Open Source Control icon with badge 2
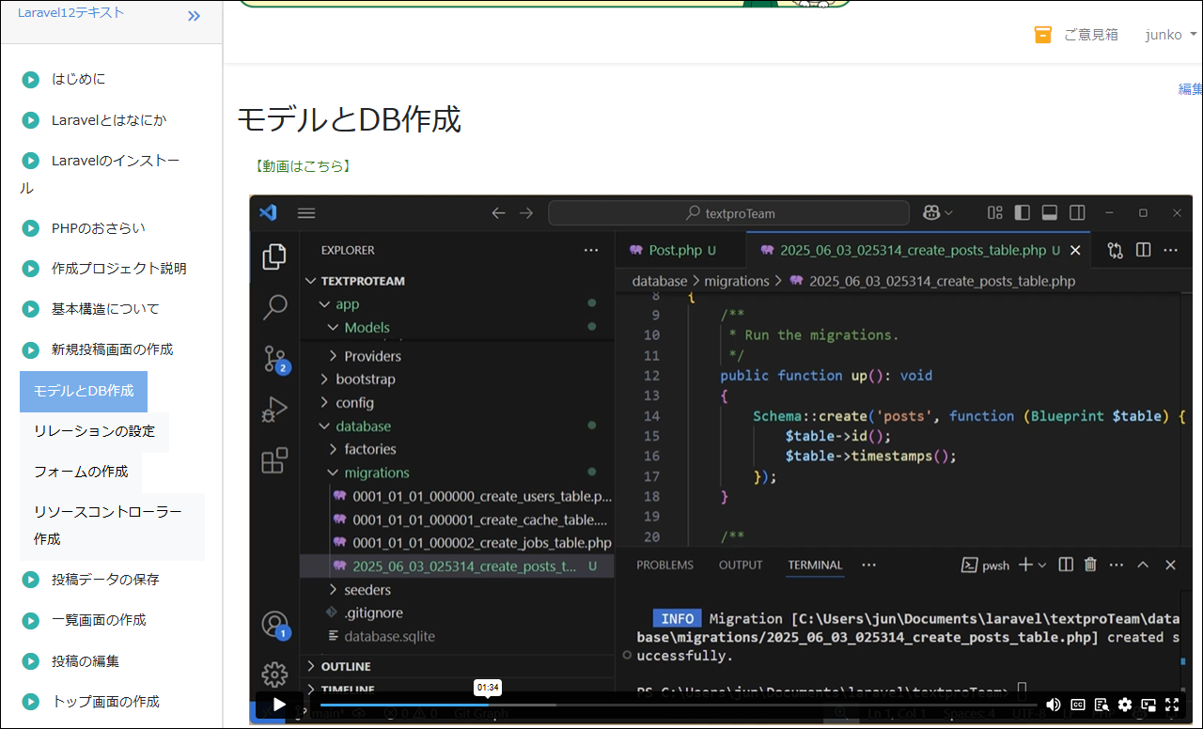The height and width of the screenshot is (729, 1203). point(275,359)
